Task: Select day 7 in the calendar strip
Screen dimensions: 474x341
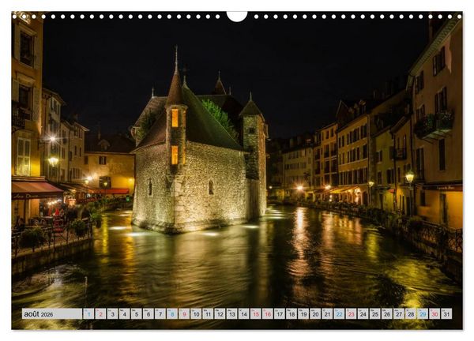Action: point(160,314)
